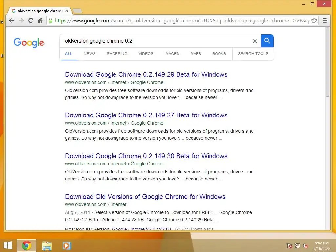This screenshot has height=252, width=336.
Task: Switch to SHOPPING results
Action: tap(117, 54)
